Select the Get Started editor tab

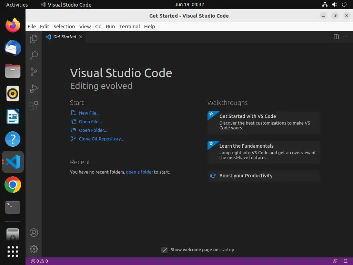point(64,37)
